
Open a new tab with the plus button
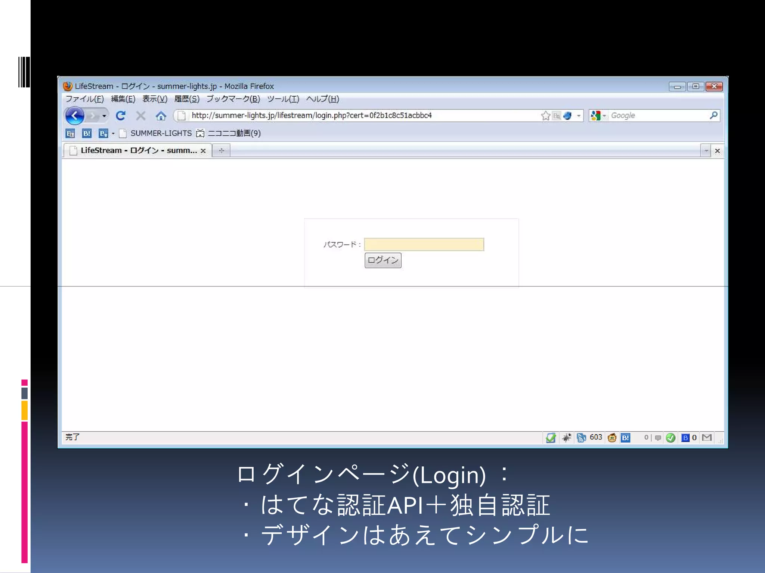(222, 151)
